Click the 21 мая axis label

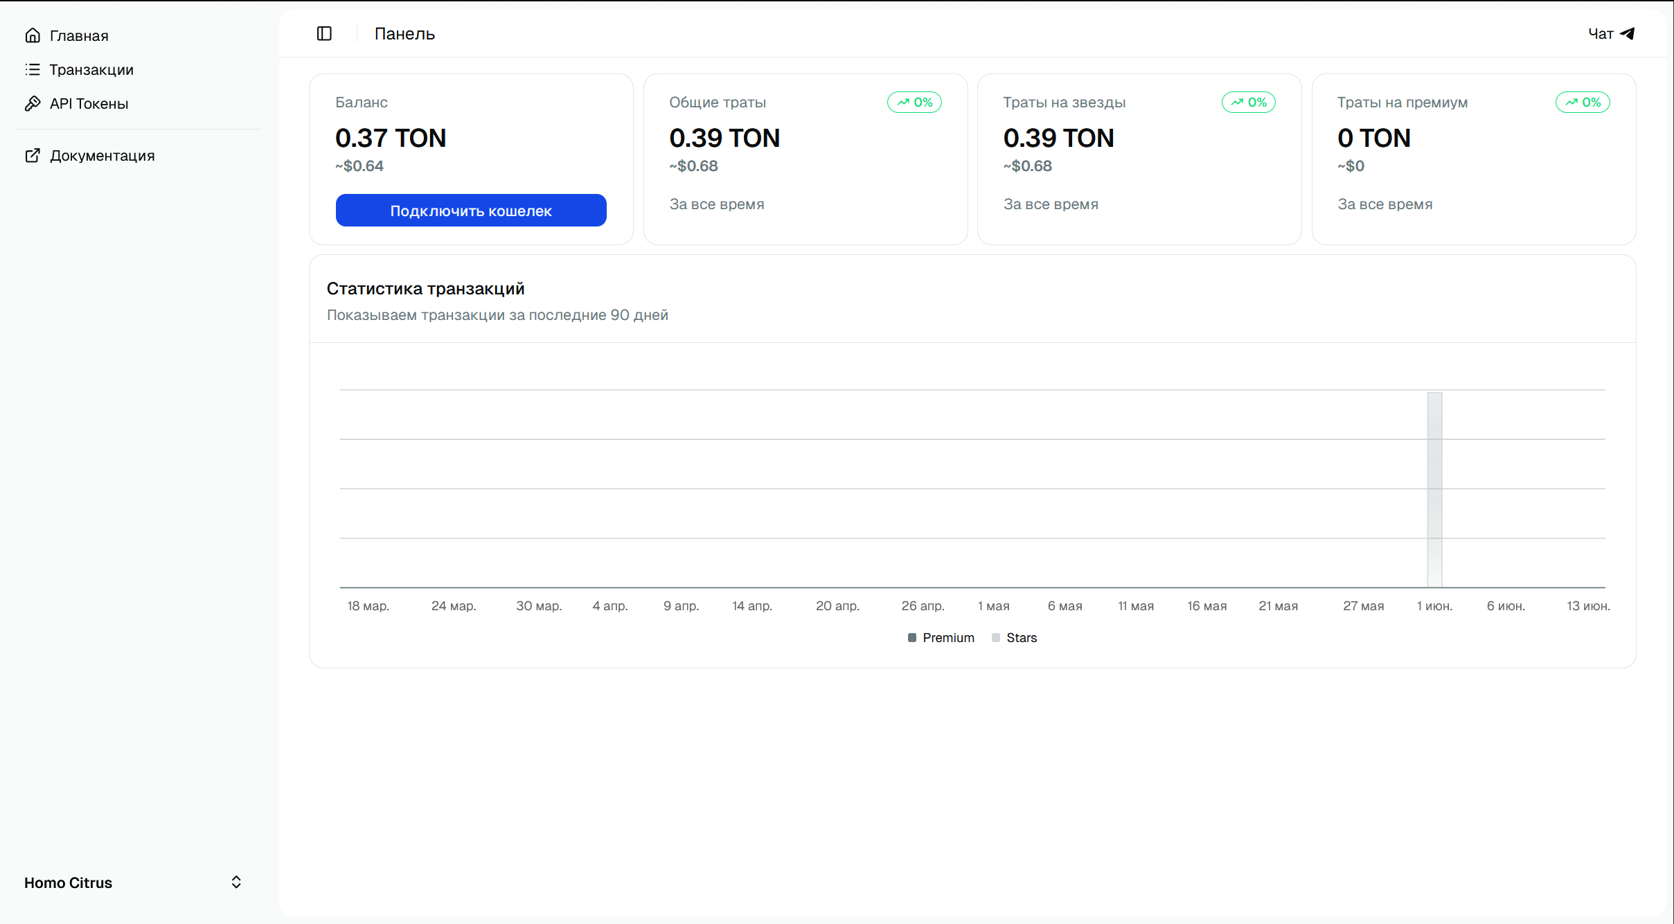(x=1279, y=606)
